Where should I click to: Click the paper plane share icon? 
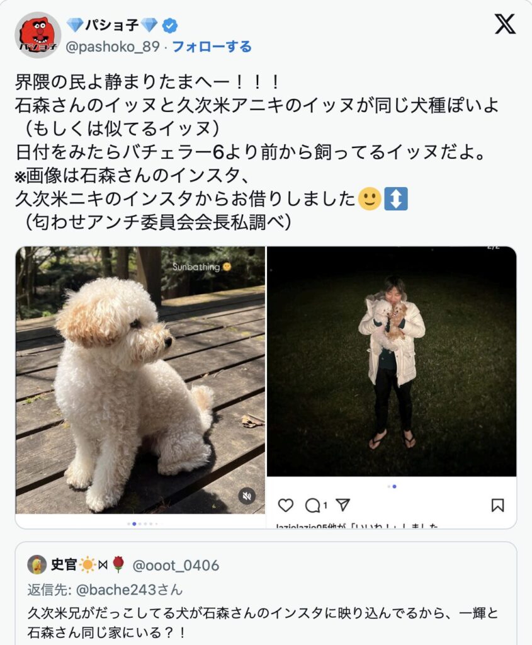click(343, 505)
